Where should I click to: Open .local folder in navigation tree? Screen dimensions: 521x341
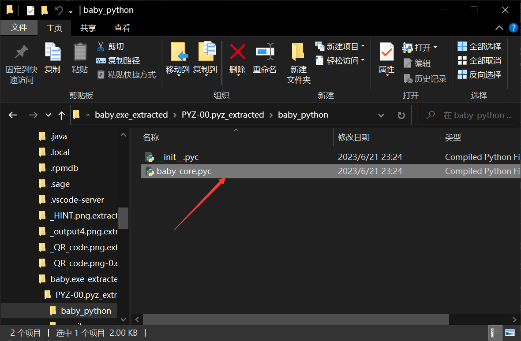click(60, 152)
